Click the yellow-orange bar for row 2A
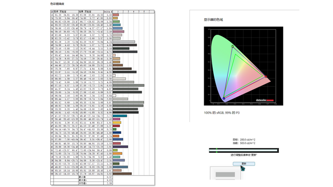Image resolution: width=333 pixels, height=187 pixels. tap(115, 18)
